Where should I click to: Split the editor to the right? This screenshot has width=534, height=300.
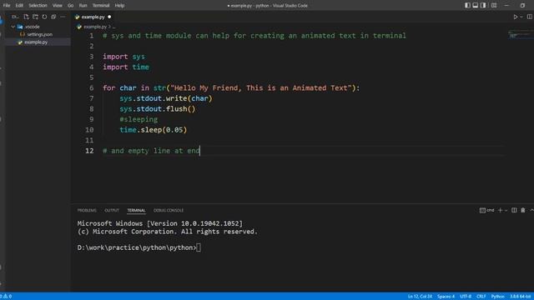(530, 17)
